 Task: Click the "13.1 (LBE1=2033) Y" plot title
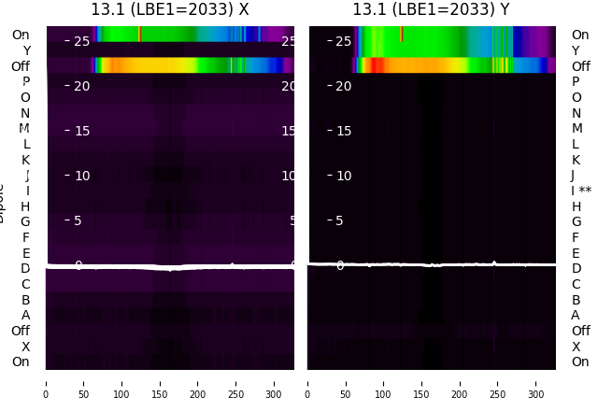pyautogui.click(x=432, y=9)
